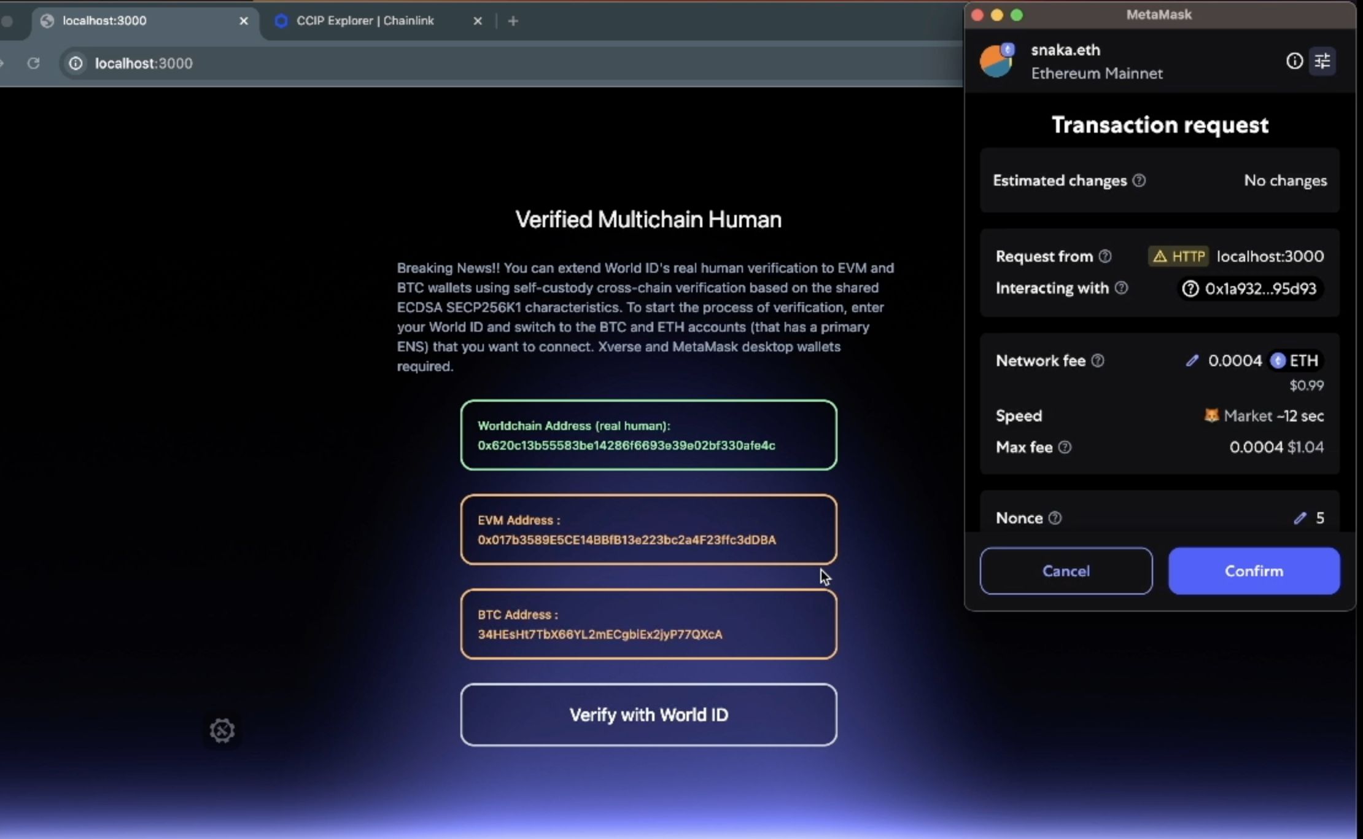
Task: Show Max fee help tooltip
Action: [1065, 447]
